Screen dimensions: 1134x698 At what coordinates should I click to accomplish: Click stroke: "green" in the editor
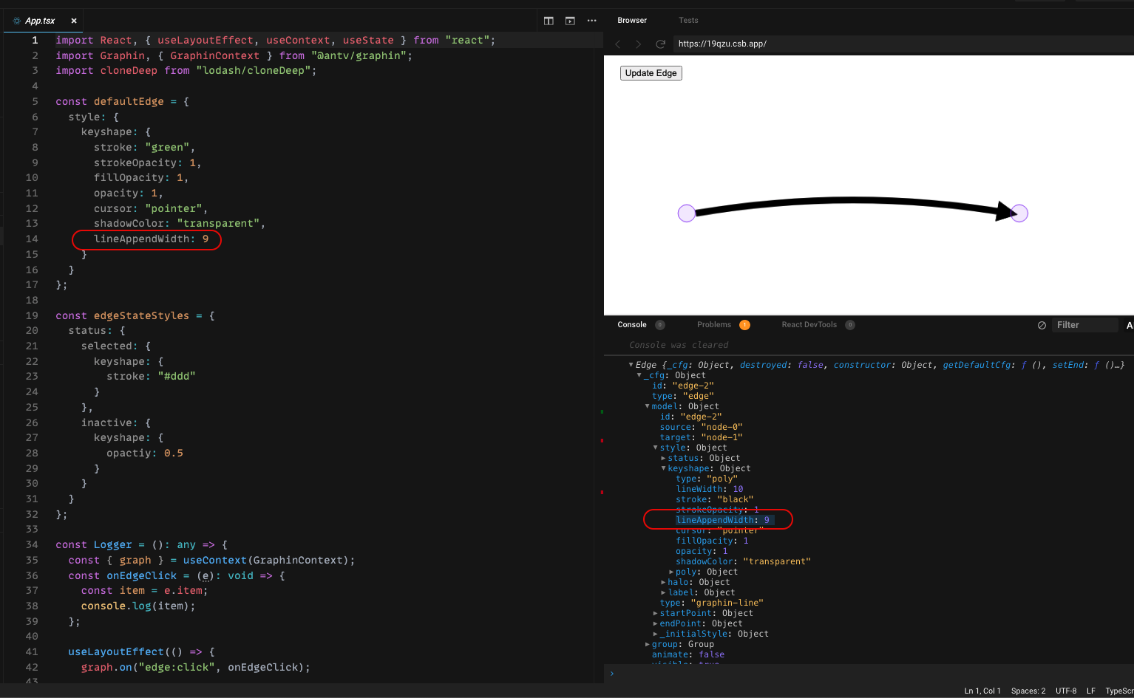click(x=144, y=148)
